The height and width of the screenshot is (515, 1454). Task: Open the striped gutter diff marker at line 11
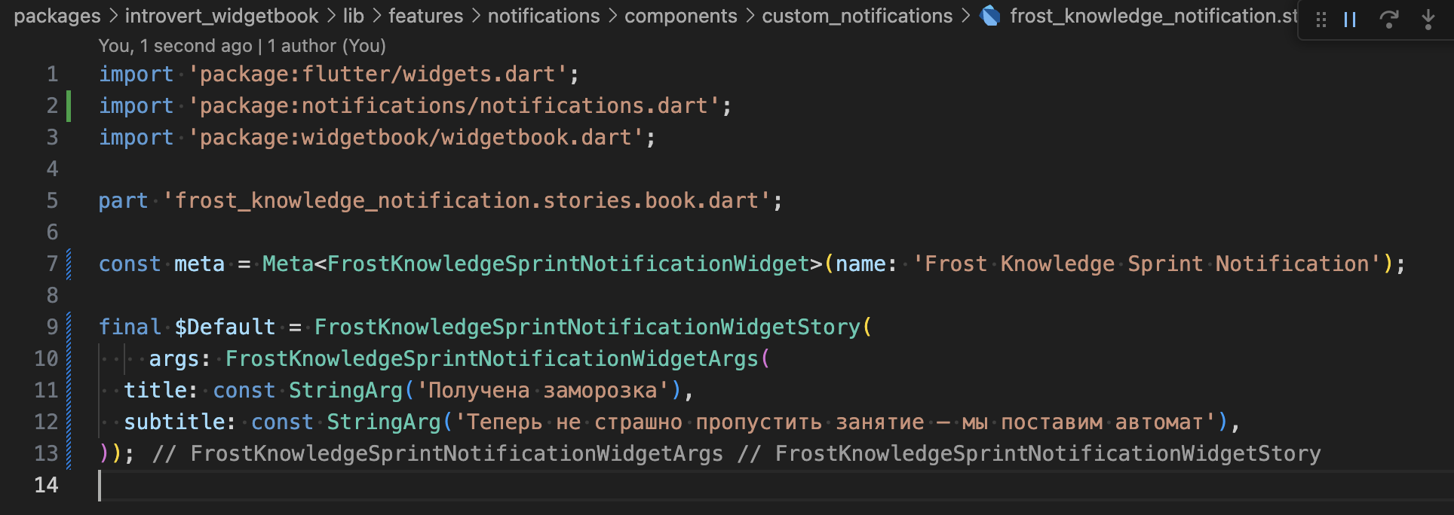[x=69, y=390]
